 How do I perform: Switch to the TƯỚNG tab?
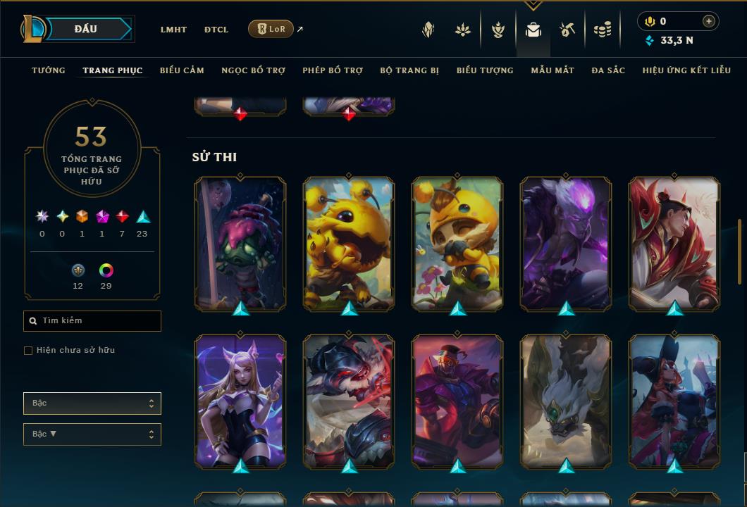click(x=48, y=70)
